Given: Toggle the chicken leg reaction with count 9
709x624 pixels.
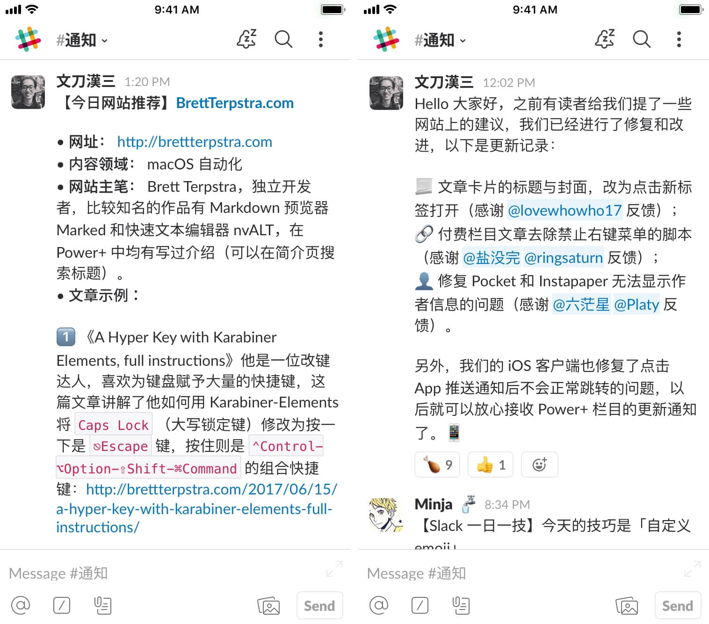Looking at the screenshot, I should point(437,464).
